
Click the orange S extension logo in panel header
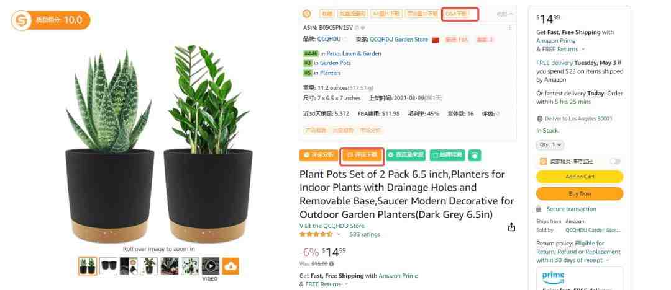307,14
